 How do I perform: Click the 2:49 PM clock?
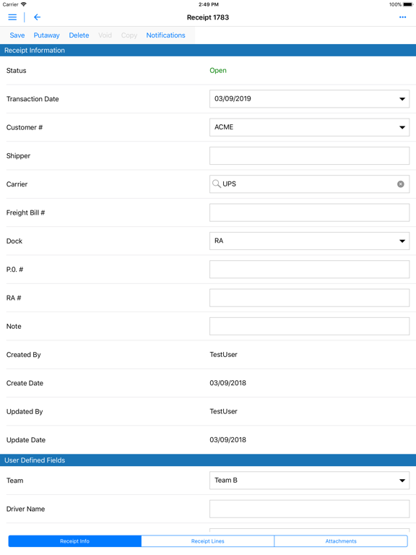click(x=209, y=4)
